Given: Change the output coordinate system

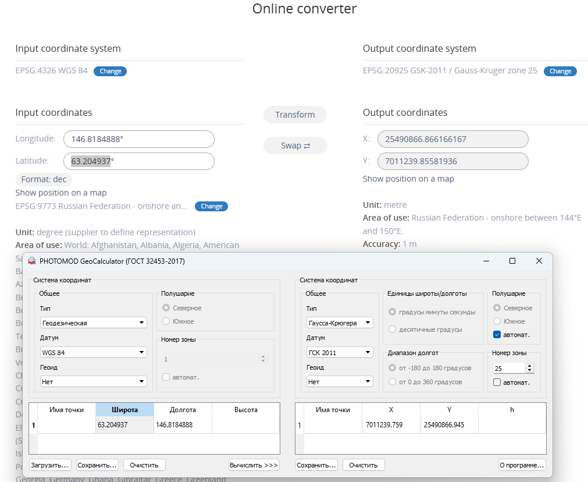Looking at the screenshot, I should (560, 71).
